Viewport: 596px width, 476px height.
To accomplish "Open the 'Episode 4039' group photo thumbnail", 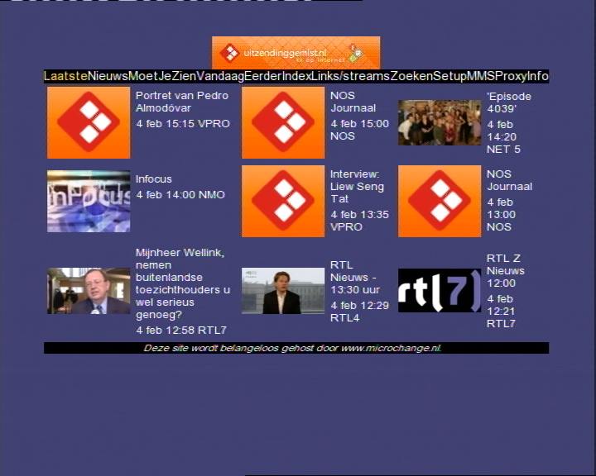I will pyautogui.click(x=440, y=122).
